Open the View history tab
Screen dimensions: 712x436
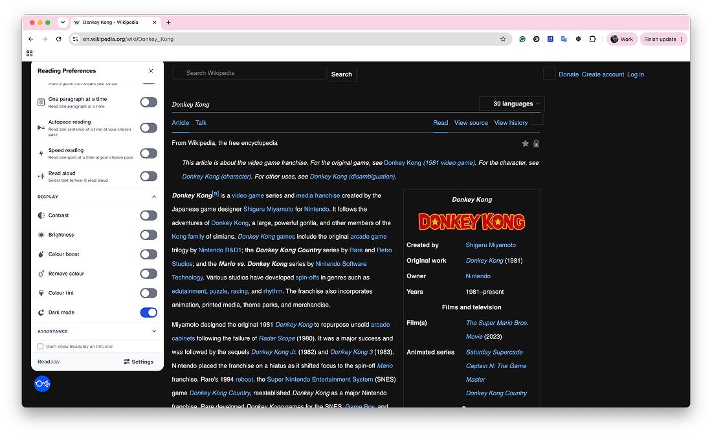click(511, 123)
